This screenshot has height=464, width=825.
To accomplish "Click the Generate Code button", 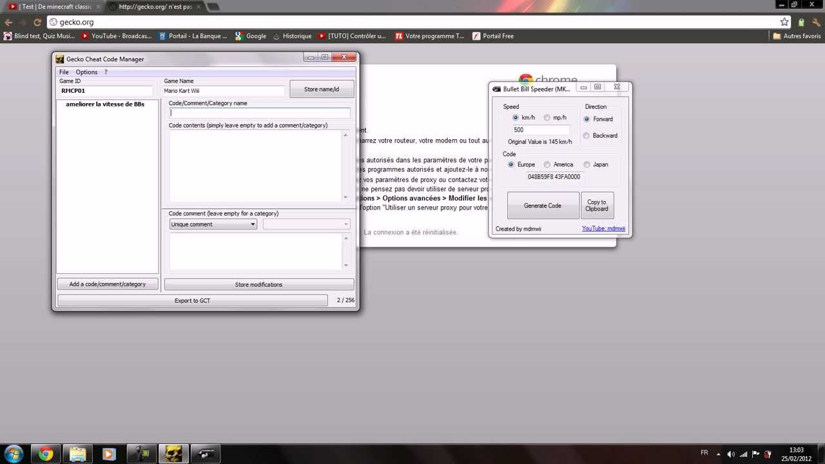I will click(x=543, y=206).
